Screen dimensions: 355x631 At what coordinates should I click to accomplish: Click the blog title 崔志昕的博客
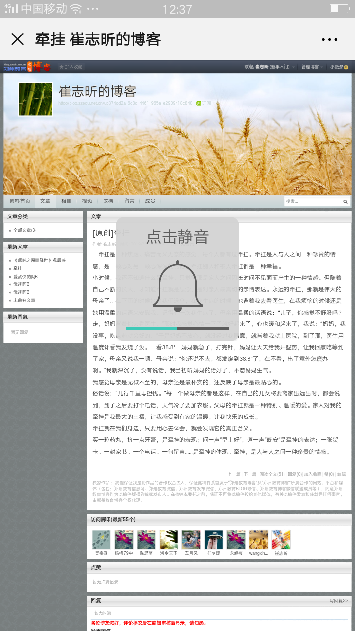(x=97, y=91)
